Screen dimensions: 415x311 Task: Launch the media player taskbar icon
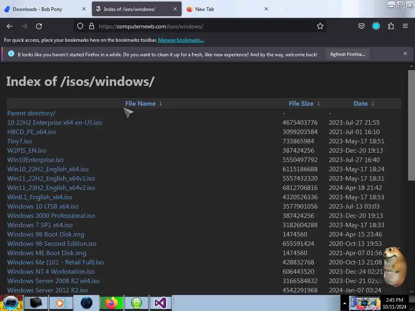[x=60, y=303]
